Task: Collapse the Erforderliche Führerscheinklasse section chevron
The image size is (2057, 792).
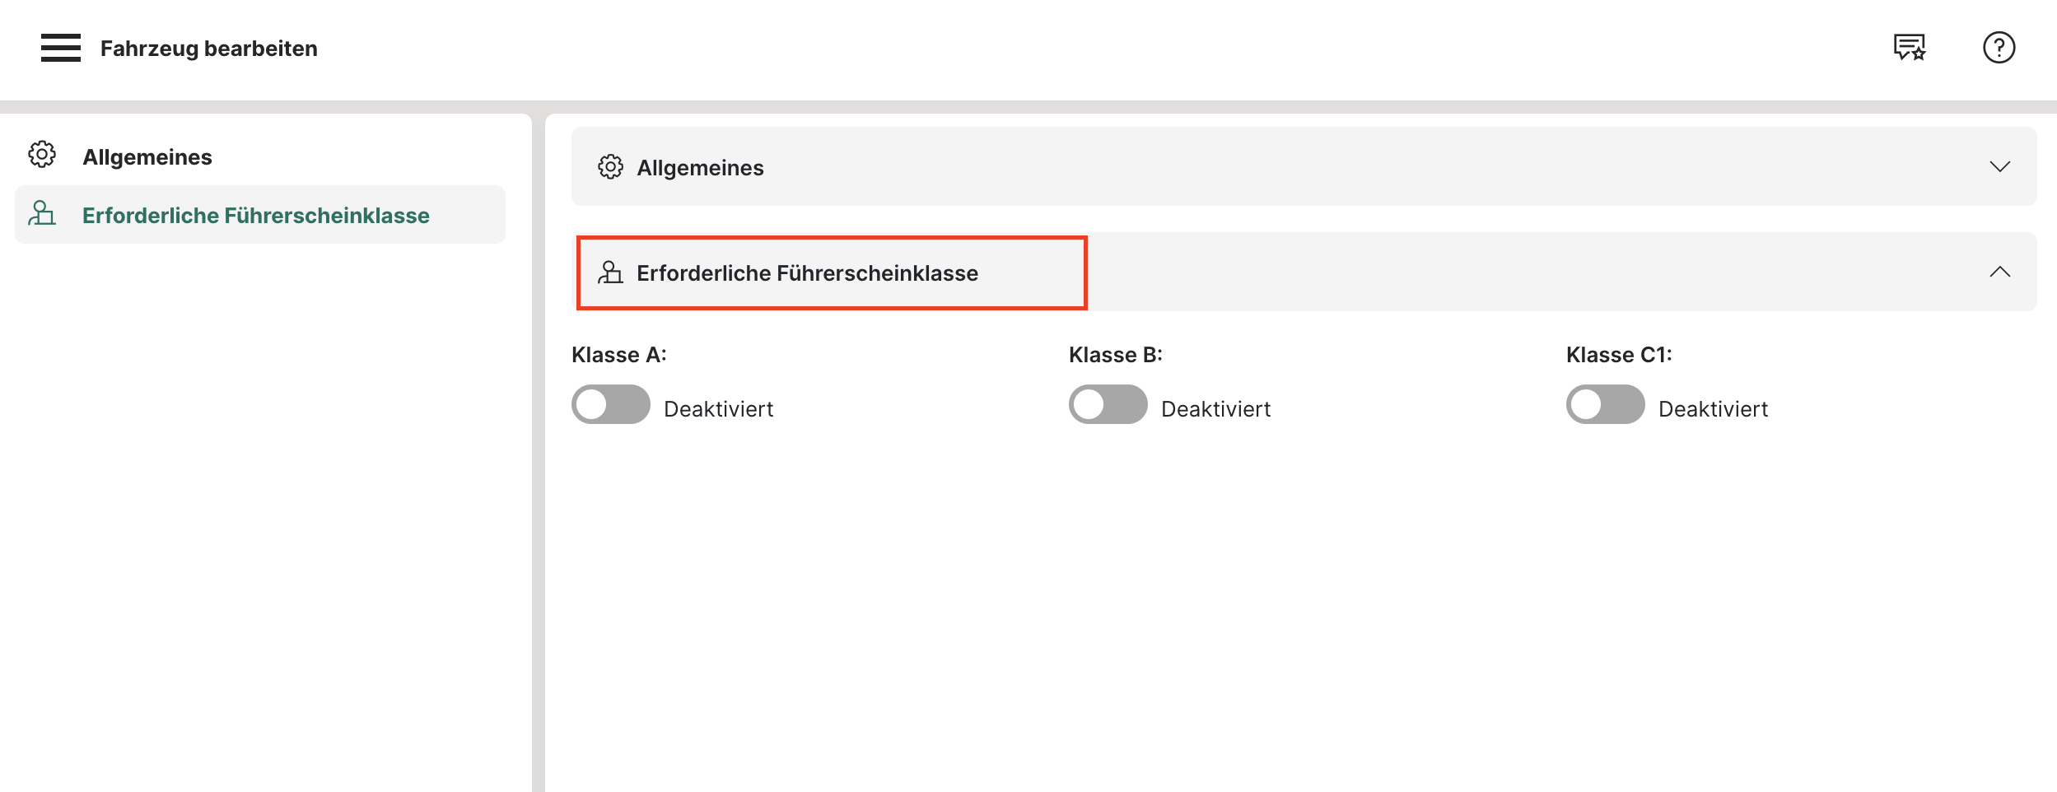Action: 1999,273
